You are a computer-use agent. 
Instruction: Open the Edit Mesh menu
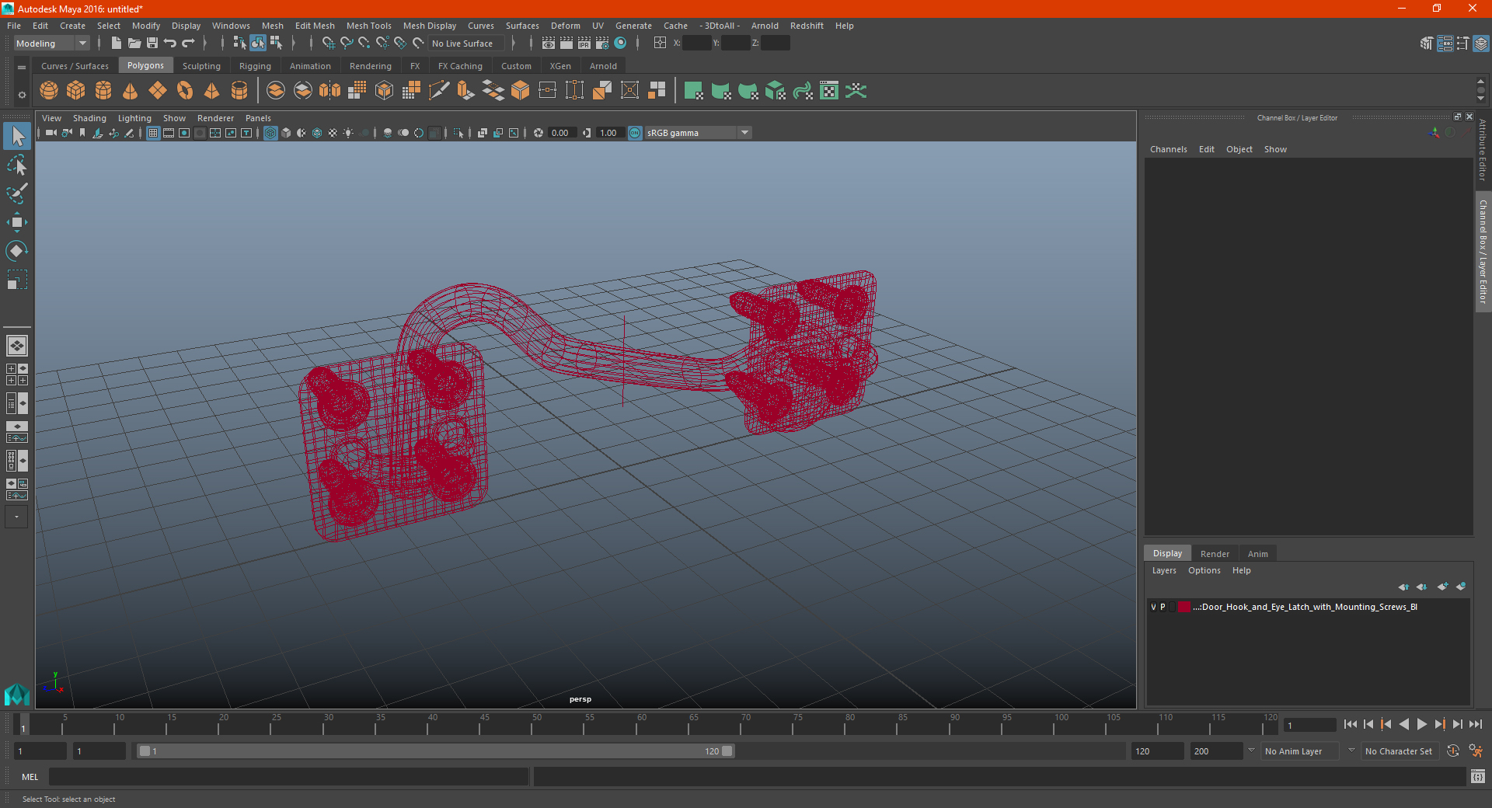(x=315, y=26)
